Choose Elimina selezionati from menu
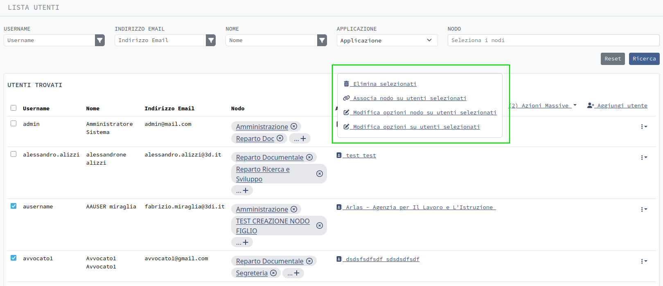The image size is (663, 286). click(384, 84)
